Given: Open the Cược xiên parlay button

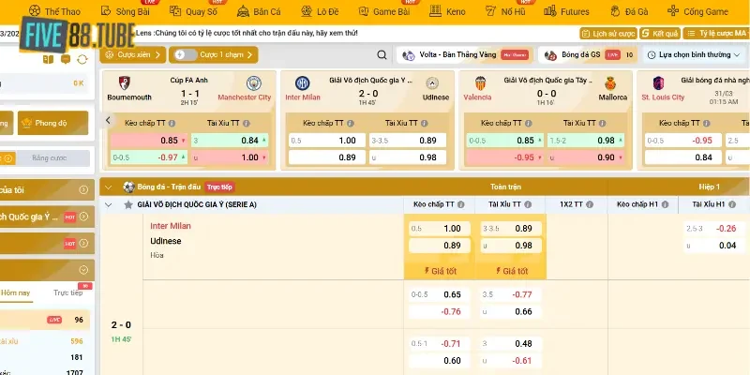Looking at the screenshot, I should [x=133, y=54].
